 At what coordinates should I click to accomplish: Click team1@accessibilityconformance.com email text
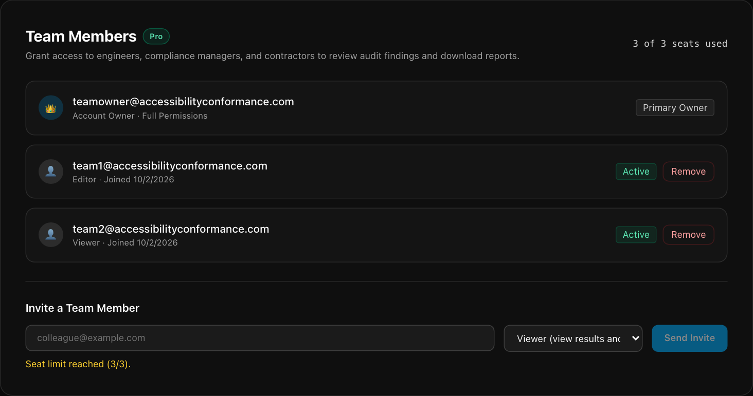170,166
